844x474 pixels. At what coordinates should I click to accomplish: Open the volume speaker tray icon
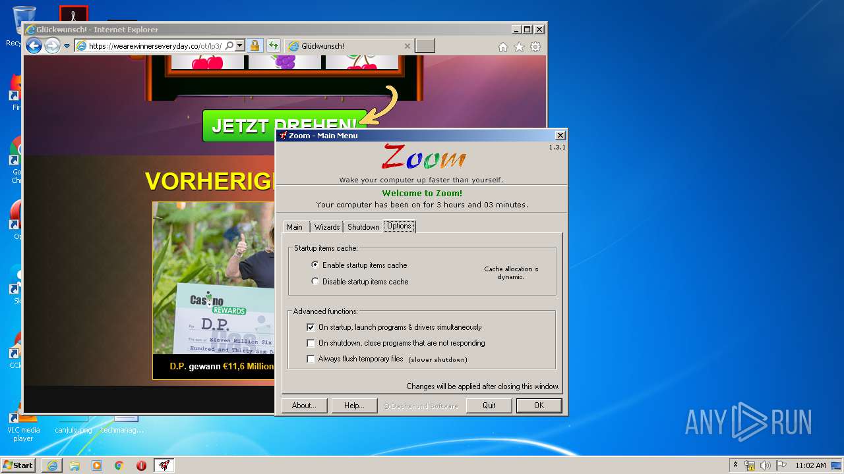click(x=766, y=465)
